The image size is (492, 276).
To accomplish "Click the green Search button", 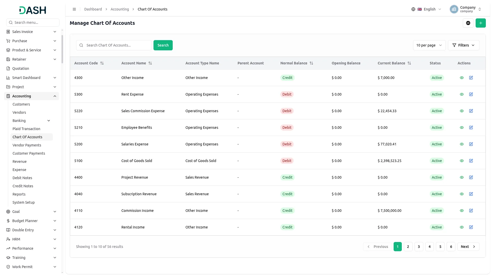I will [x=163, y=45].
